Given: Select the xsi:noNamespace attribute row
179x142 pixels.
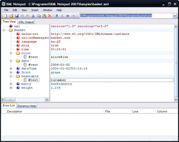Looking at the screenshot, I should [35, 38].
